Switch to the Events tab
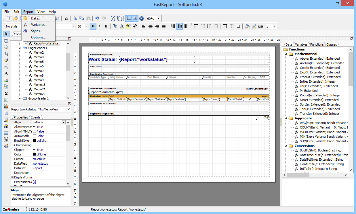This screenshot has width=356, height=214. (x=36, y=117)
